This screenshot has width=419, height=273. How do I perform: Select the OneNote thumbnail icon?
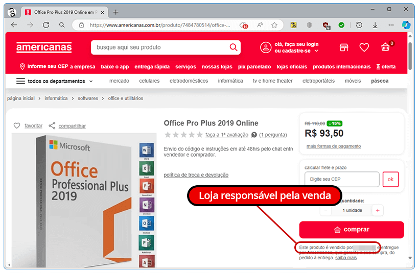[147, 205]
